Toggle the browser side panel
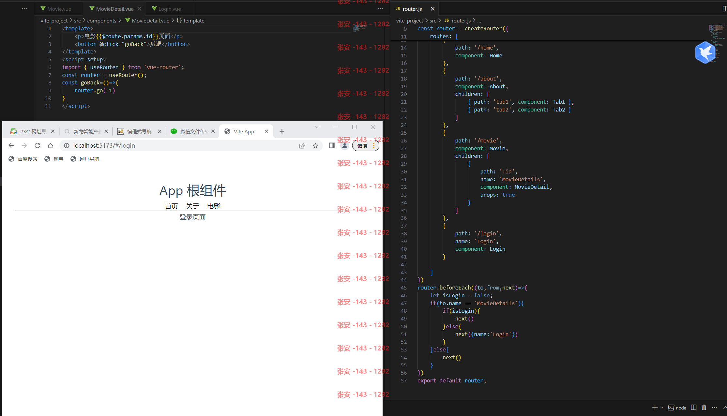Image resolution: width=727 pixels, height=416 pixels. tap(331, 145)
